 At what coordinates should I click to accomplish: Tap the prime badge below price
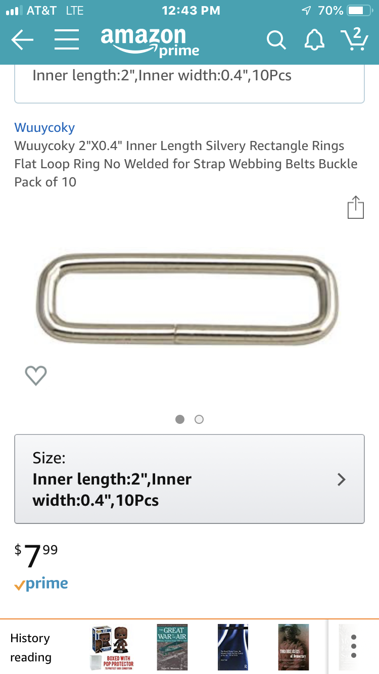(41, 584)
